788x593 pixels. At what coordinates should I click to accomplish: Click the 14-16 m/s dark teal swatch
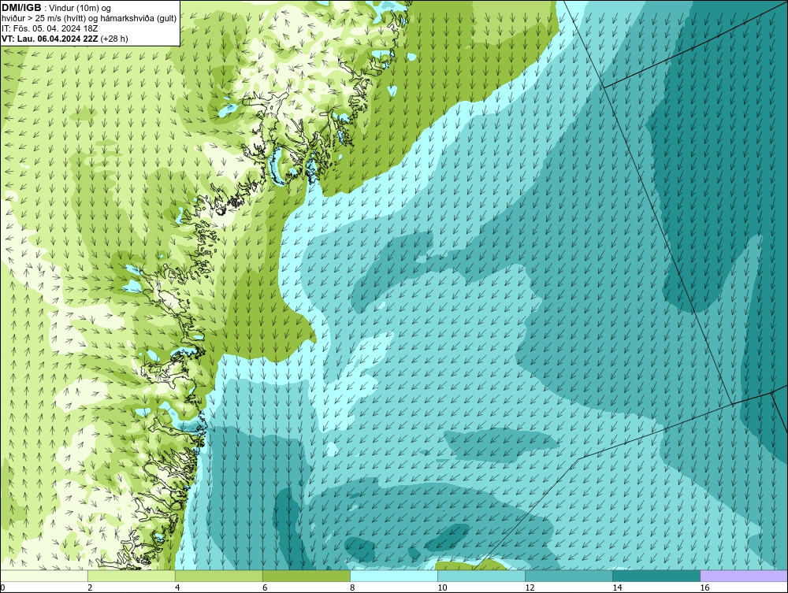656,576
